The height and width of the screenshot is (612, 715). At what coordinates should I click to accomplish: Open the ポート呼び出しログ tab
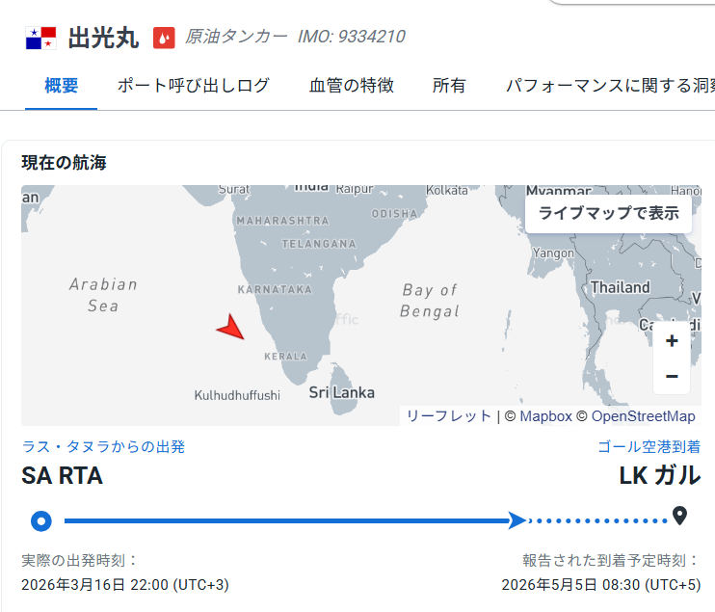point(194,85)
